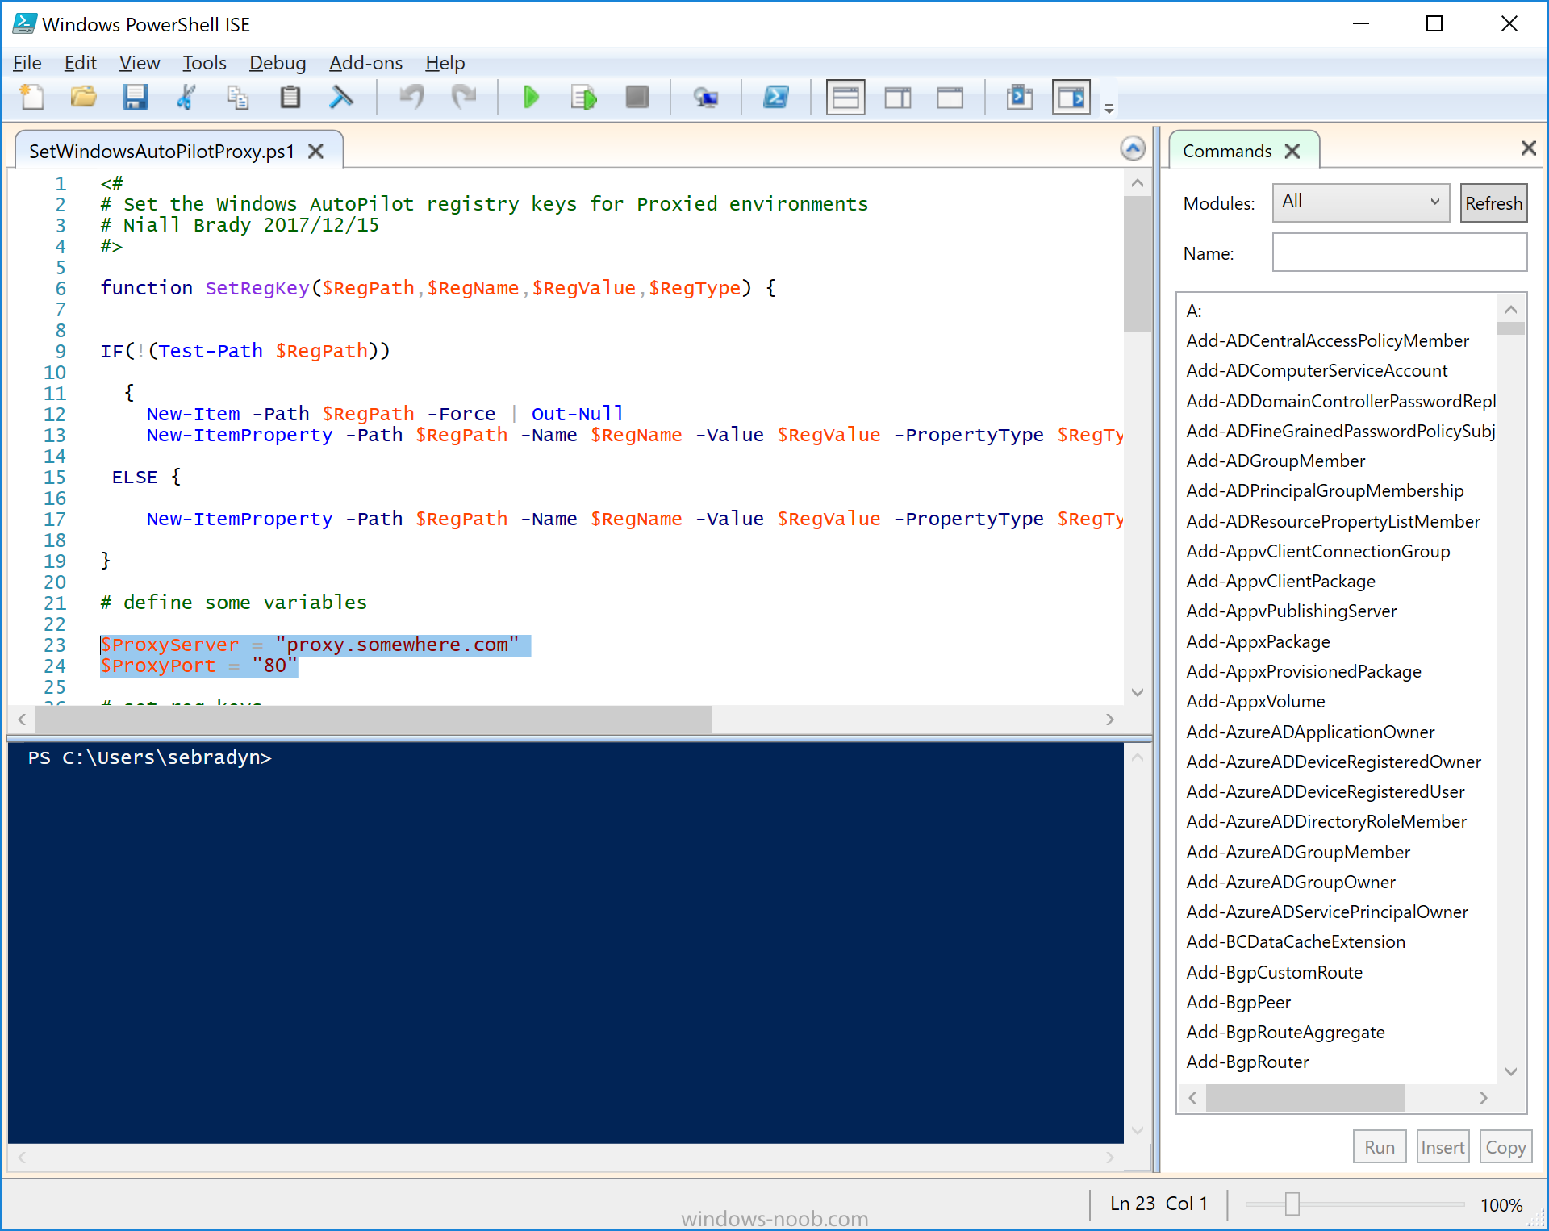
Task: Select Add-ADGroupMember in commands list
Action: [x=1276, y=461]
